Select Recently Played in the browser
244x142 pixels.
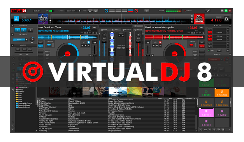pos(23,105)
